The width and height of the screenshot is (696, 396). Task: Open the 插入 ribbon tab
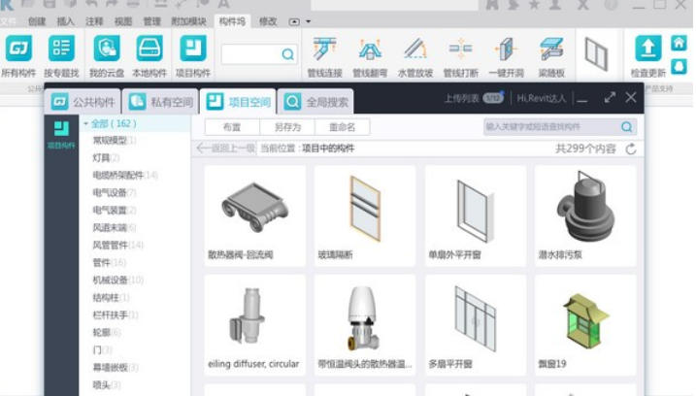pyautogui.click(x=66, y=21)
